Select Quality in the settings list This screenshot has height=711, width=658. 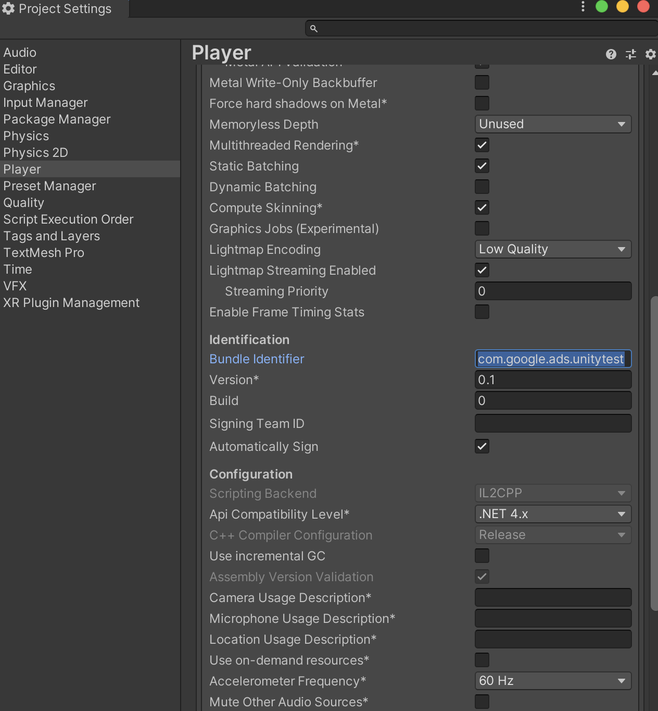(24, 203)
